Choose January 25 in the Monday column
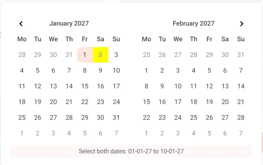The width and height of the screenshot is (263, 165). click(22, 118)
